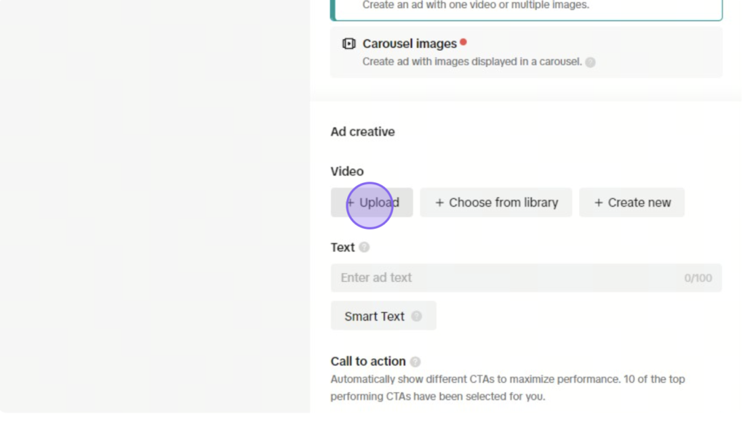The image size is (745, 422).
Task: Click the carousel images icon
Action: pos(348,44)
